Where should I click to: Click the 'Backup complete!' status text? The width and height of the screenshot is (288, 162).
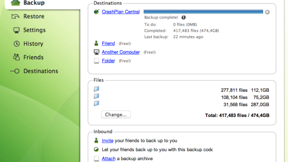161,18
